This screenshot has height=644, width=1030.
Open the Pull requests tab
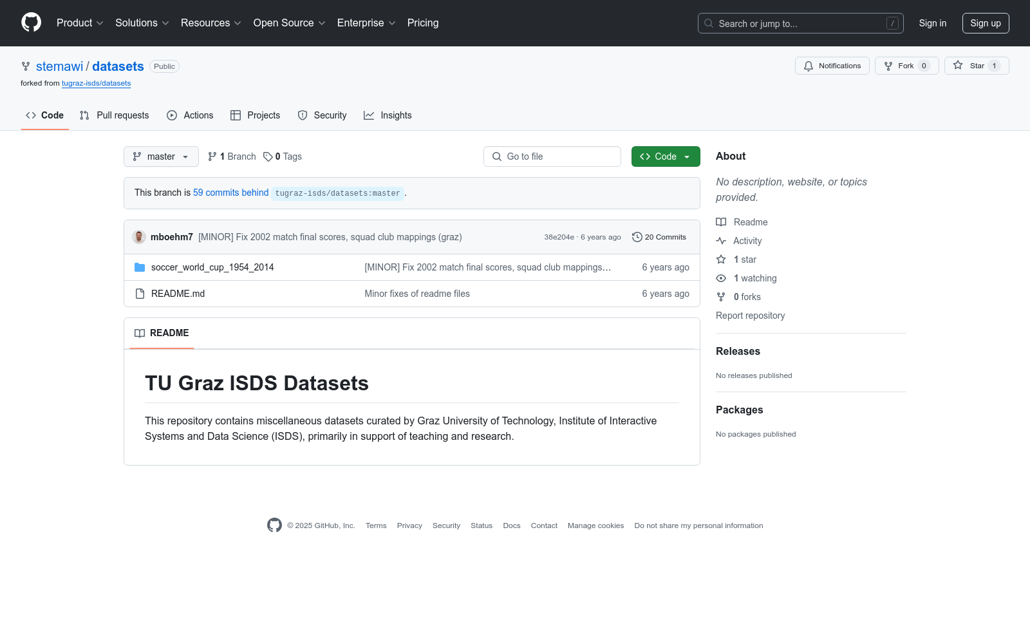point(114,115)
